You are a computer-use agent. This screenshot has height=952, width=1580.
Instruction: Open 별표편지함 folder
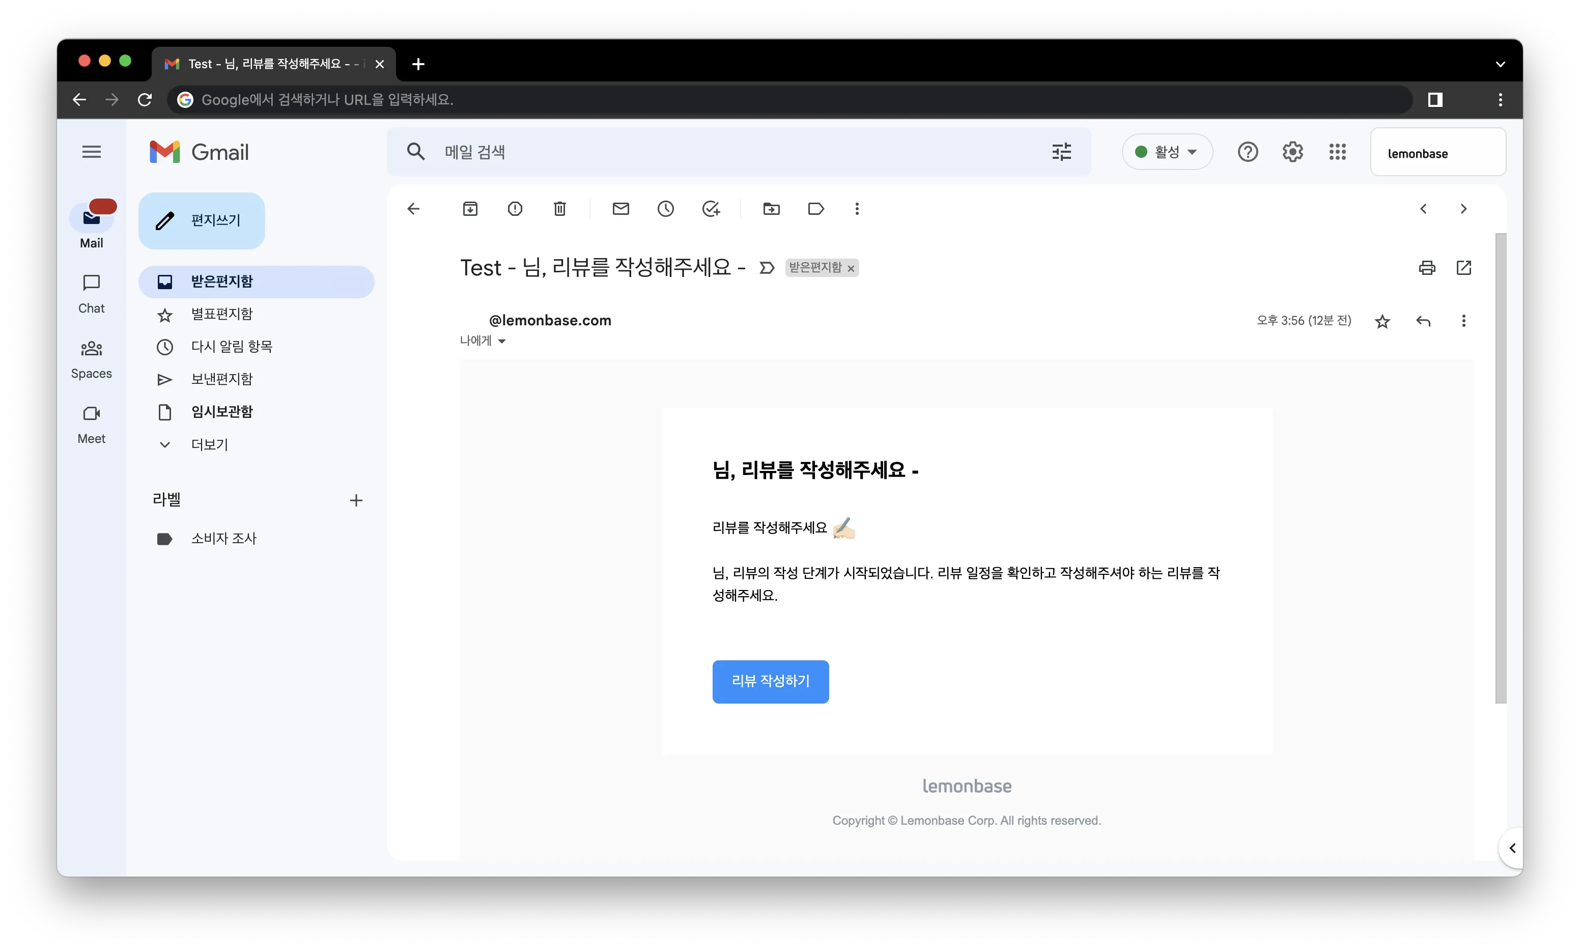(x=257, y=314)
